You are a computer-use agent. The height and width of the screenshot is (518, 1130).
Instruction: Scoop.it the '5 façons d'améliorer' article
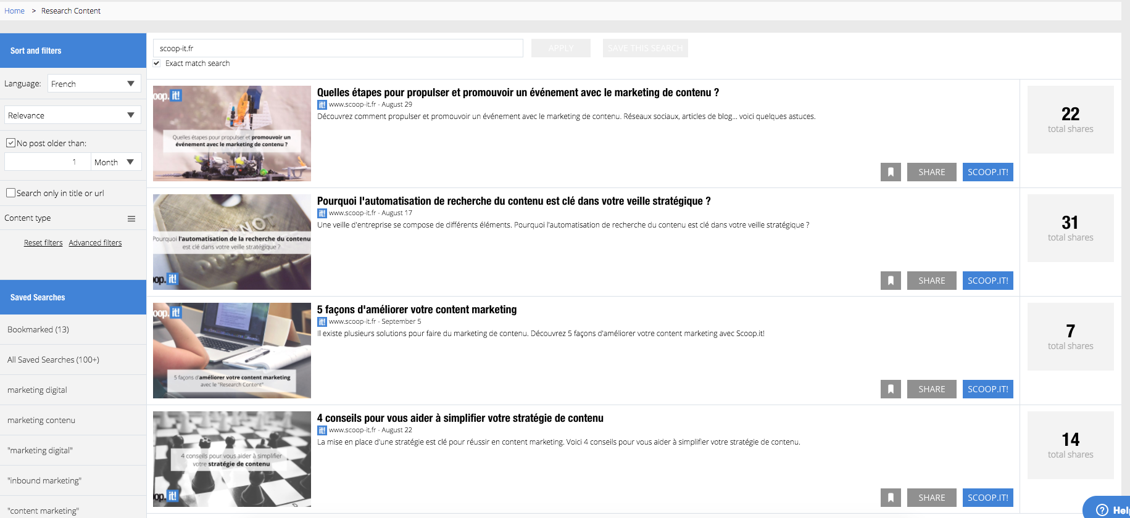pos(987,389)
